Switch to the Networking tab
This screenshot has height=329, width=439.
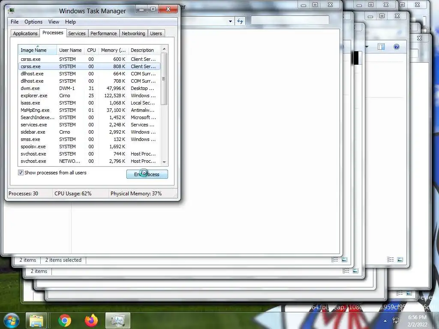tap(133, 33)
